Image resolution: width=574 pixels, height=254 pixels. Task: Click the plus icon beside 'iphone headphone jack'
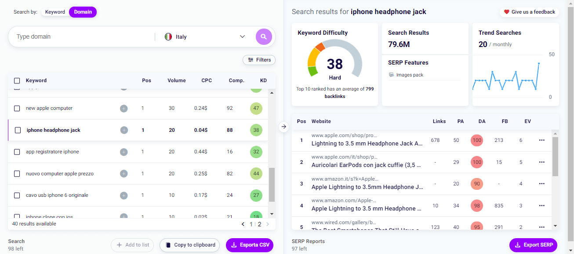(124, 130)
